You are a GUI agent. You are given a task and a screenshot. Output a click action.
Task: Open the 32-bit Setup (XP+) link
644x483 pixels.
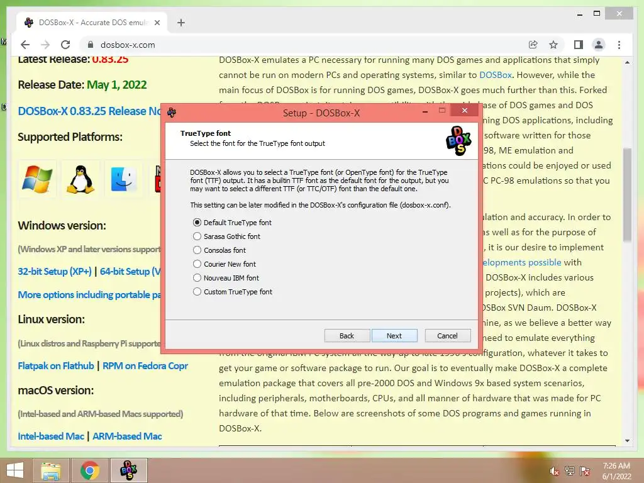coord(55,272)
